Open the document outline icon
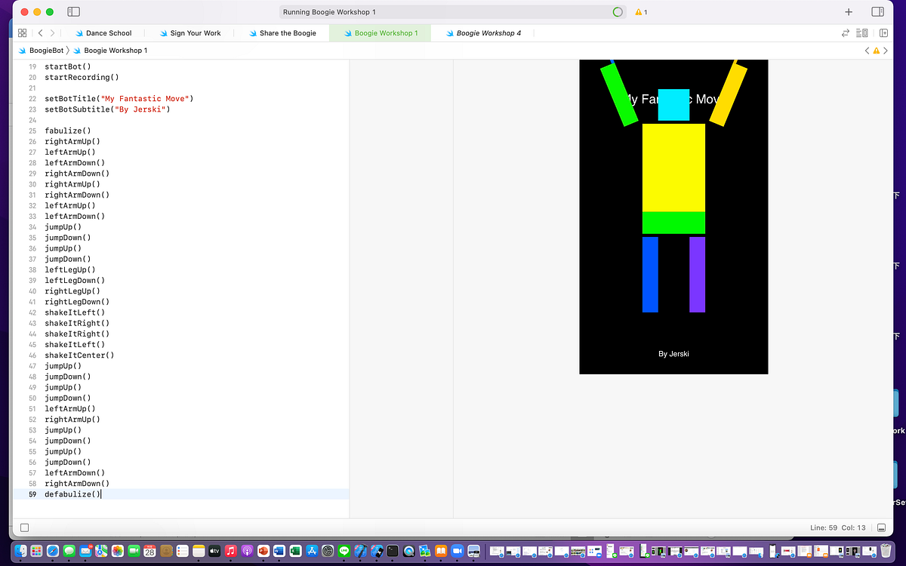Screen dimensions: 906x566 pyautogui.click(x=861, y=33)
